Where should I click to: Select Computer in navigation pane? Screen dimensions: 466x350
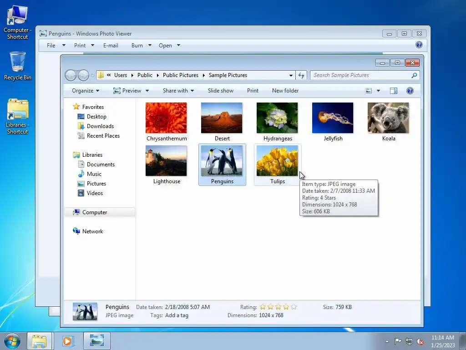coord(95,212)
